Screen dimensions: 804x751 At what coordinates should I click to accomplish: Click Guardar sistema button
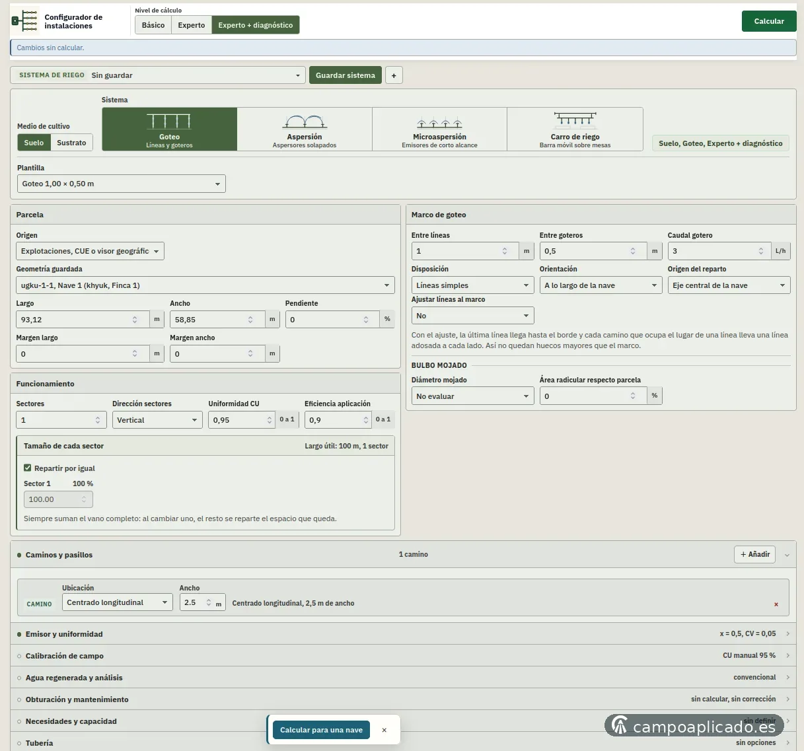point(346,75)
